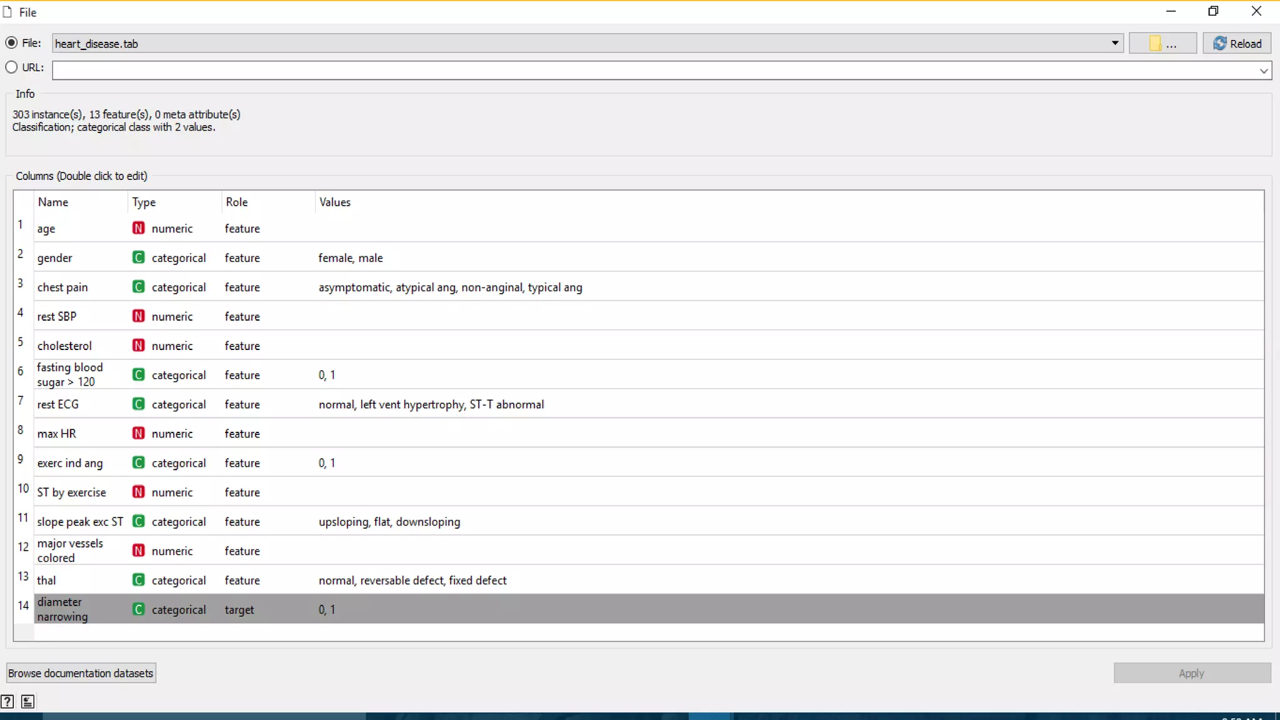
Task: Expand the recent files dropdown arrow
Action: pyautogui.click(x=1114, y=43)
